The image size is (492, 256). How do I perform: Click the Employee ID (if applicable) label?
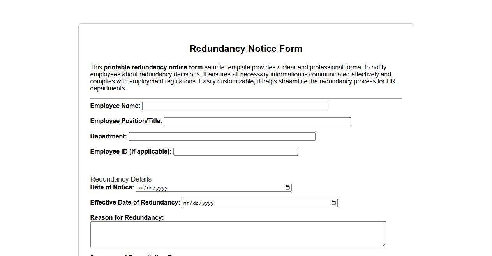(x=130, y=151)
